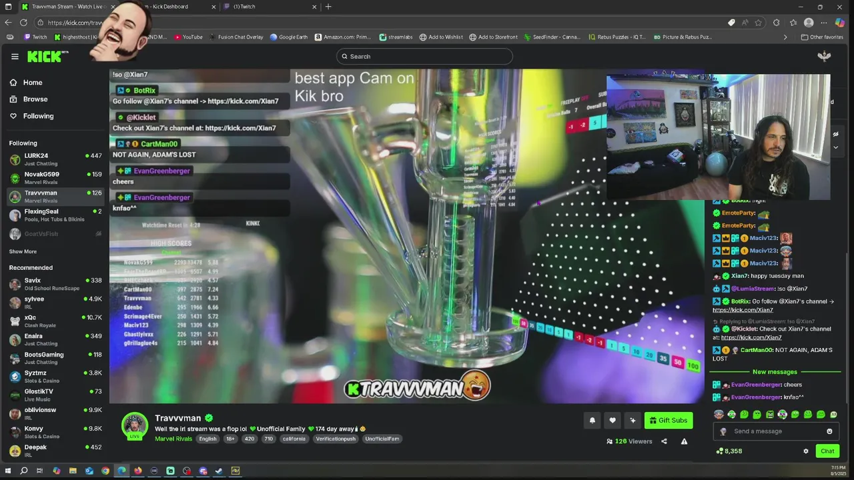Click the user avatar at top right
The image size is (854, 480).
(824, 57)
